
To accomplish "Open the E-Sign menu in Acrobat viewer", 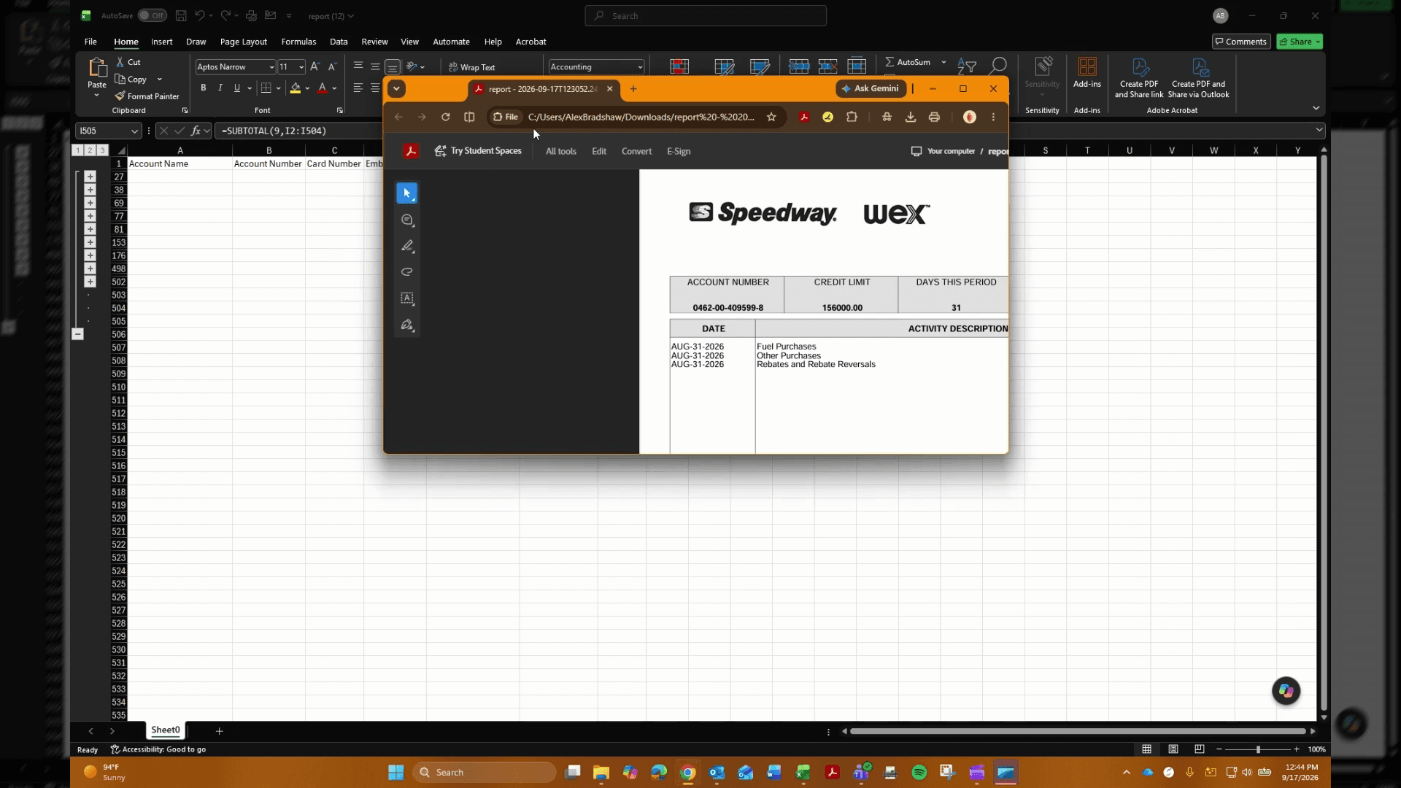I will pos(679,151).
